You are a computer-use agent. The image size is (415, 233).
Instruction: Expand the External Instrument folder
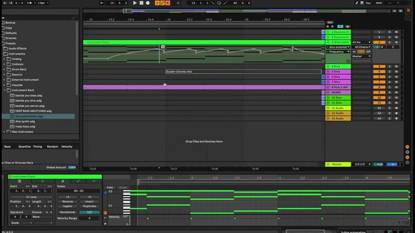[5, 80]
